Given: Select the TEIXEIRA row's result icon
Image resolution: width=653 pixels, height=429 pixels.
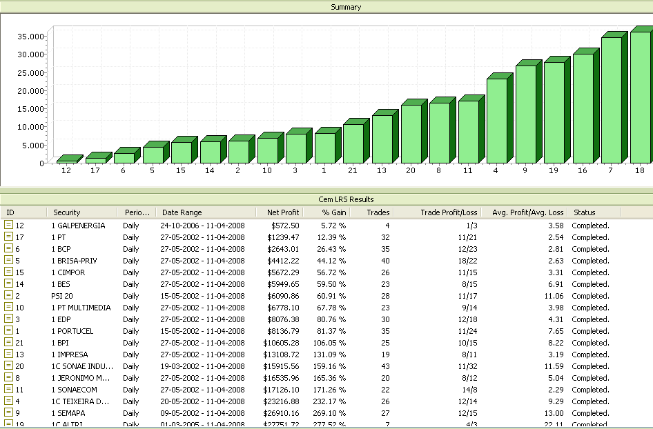Looking at the screenshot, I should pyautogui.click(x=8, y=401).
